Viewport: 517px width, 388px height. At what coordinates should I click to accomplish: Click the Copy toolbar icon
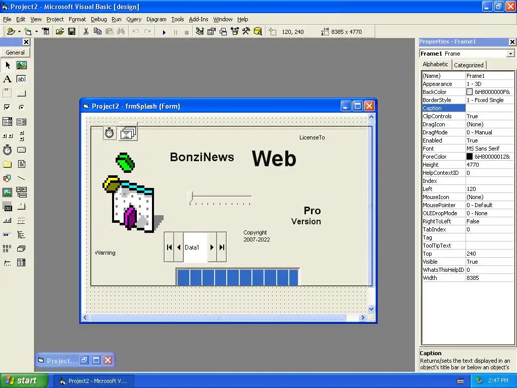point(97,31)
